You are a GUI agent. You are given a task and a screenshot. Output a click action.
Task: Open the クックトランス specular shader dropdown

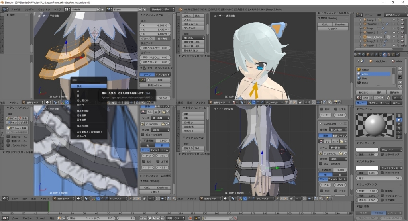391,168
